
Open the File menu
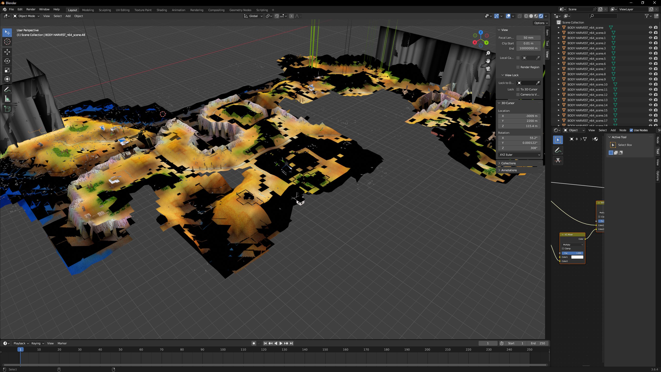point(11,9)
